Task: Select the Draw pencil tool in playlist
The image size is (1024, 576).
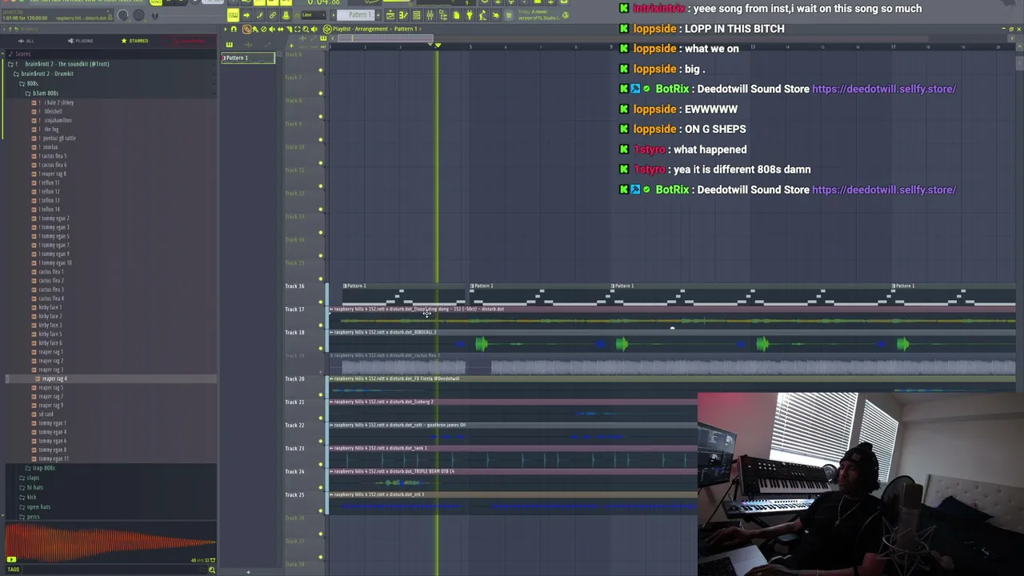Action: [246, 29]
